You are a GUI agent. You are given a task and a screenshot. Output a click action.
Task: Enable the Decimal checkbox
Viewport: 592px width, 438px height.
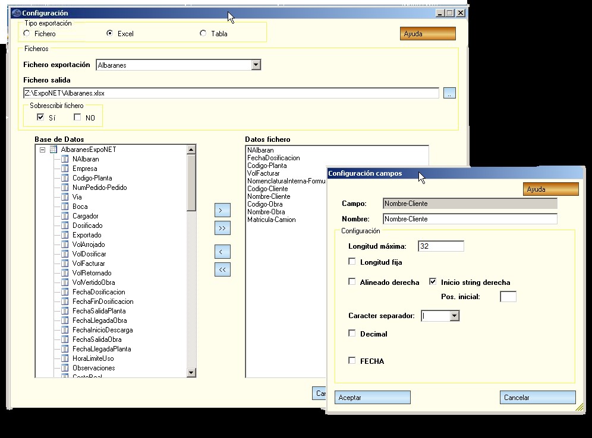(352, 333)
